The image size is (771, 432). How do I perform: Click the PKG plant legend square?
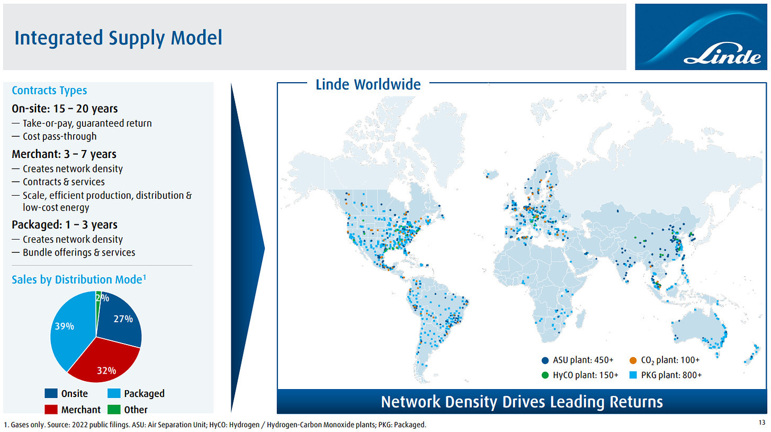tap(633, 375)
